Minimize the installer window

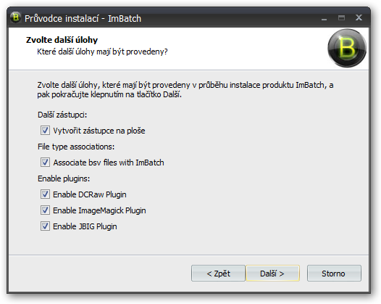click(x=324, y=18)
